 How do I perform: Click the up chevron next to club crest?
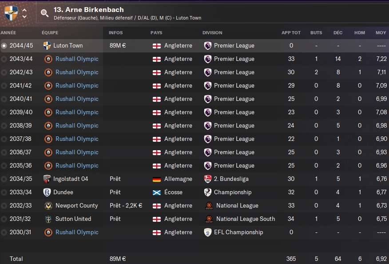click(24, 10)
